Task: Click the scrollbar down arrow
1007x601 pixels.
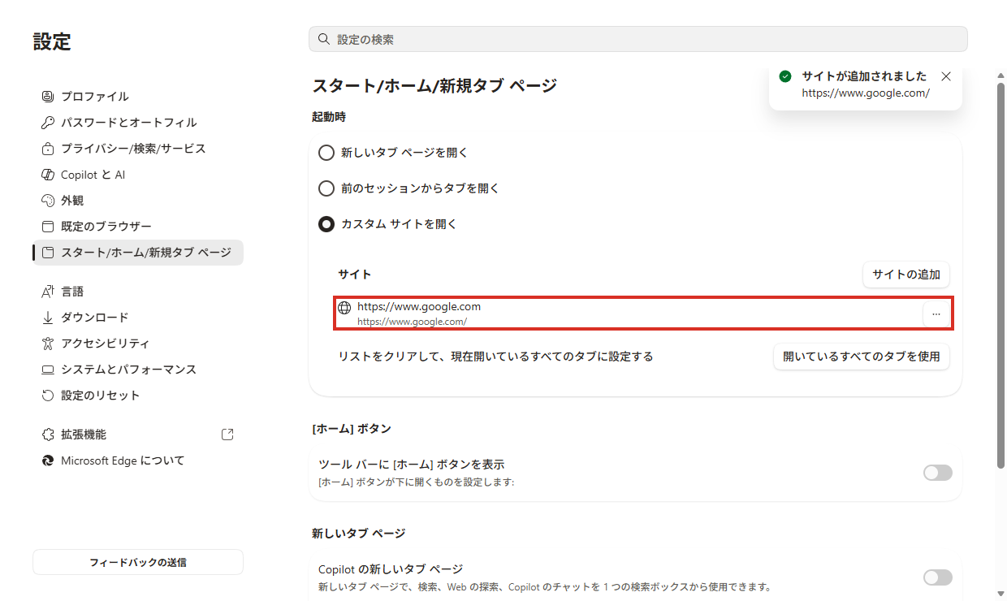Action: (x=1001, y=593)
